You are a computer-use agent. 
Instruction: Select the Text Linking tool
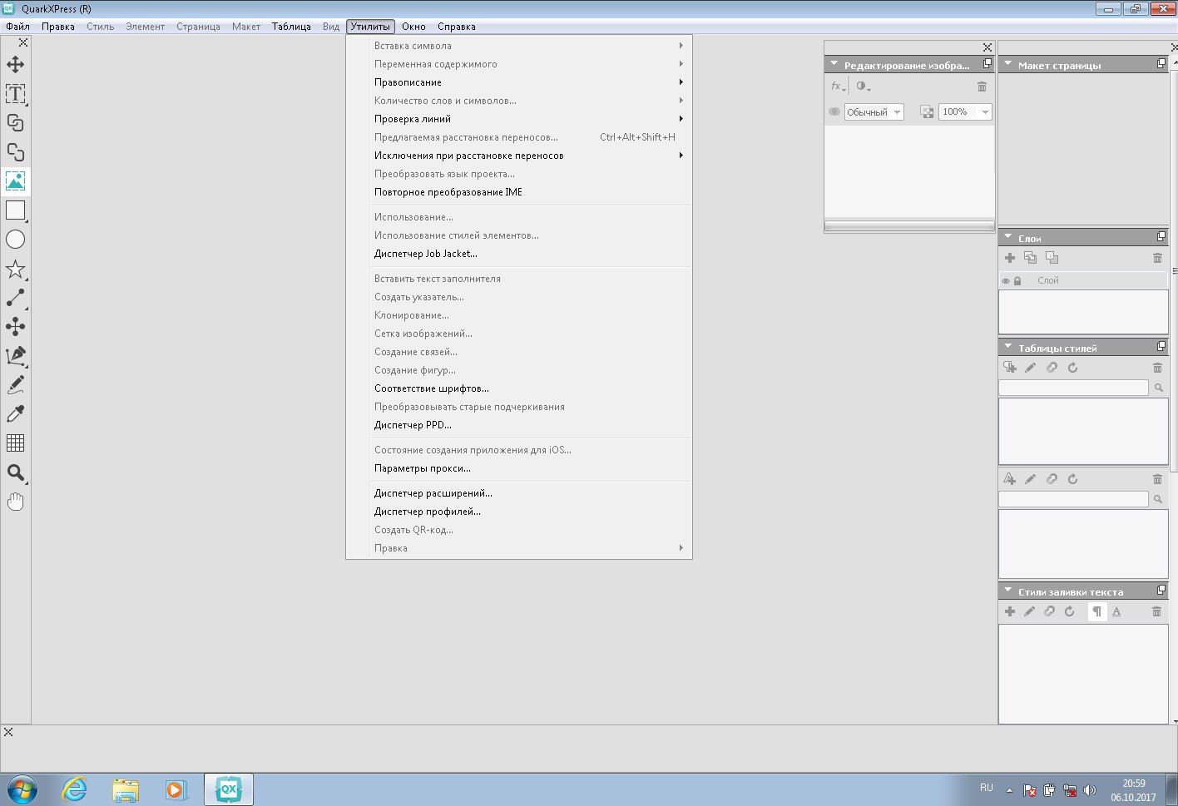coord(15,122)
